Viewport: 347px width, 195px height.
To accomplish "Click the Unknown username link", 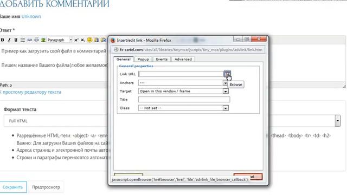I will (x=31, y=16).
